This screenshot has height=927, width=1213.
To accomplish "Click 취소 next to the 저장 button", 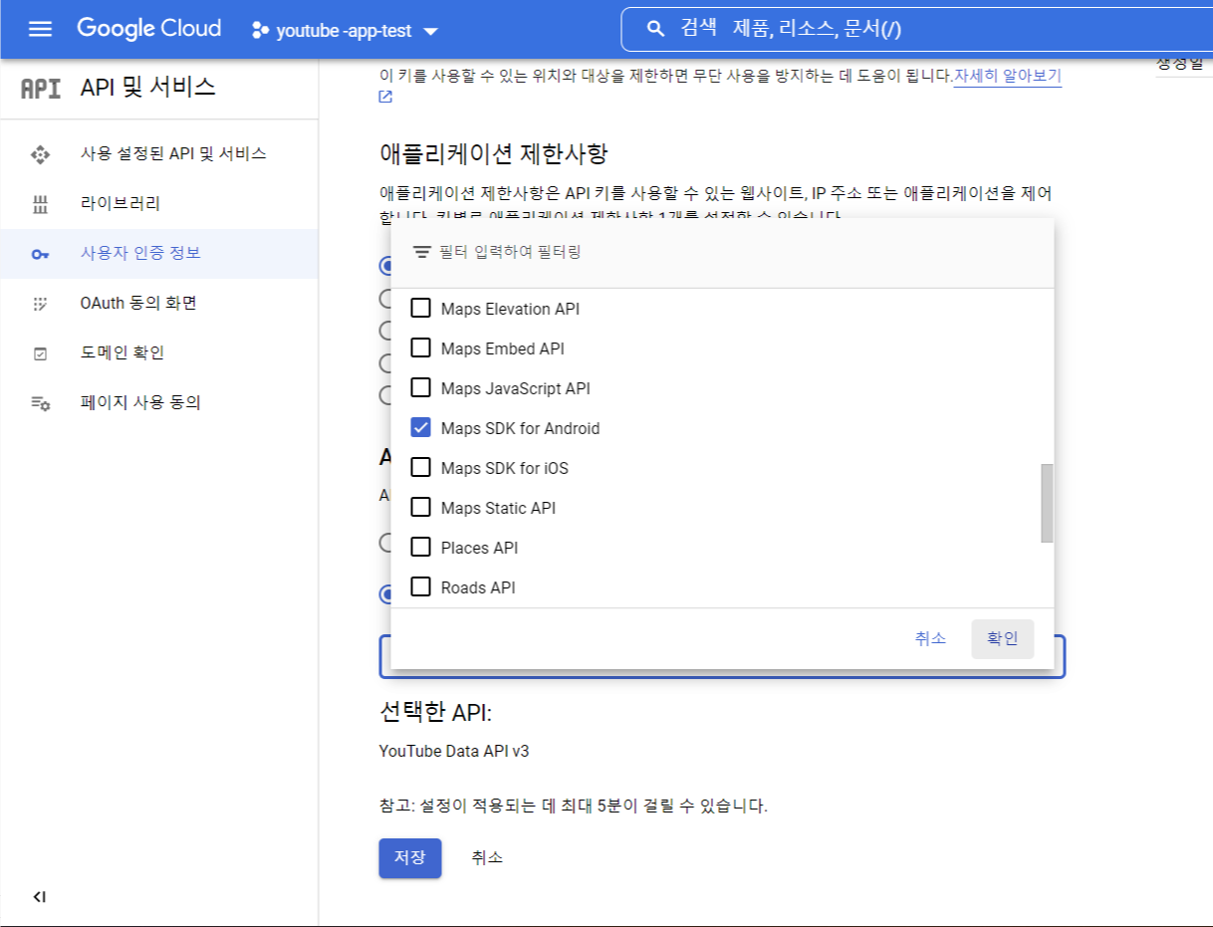I will 487,857.
